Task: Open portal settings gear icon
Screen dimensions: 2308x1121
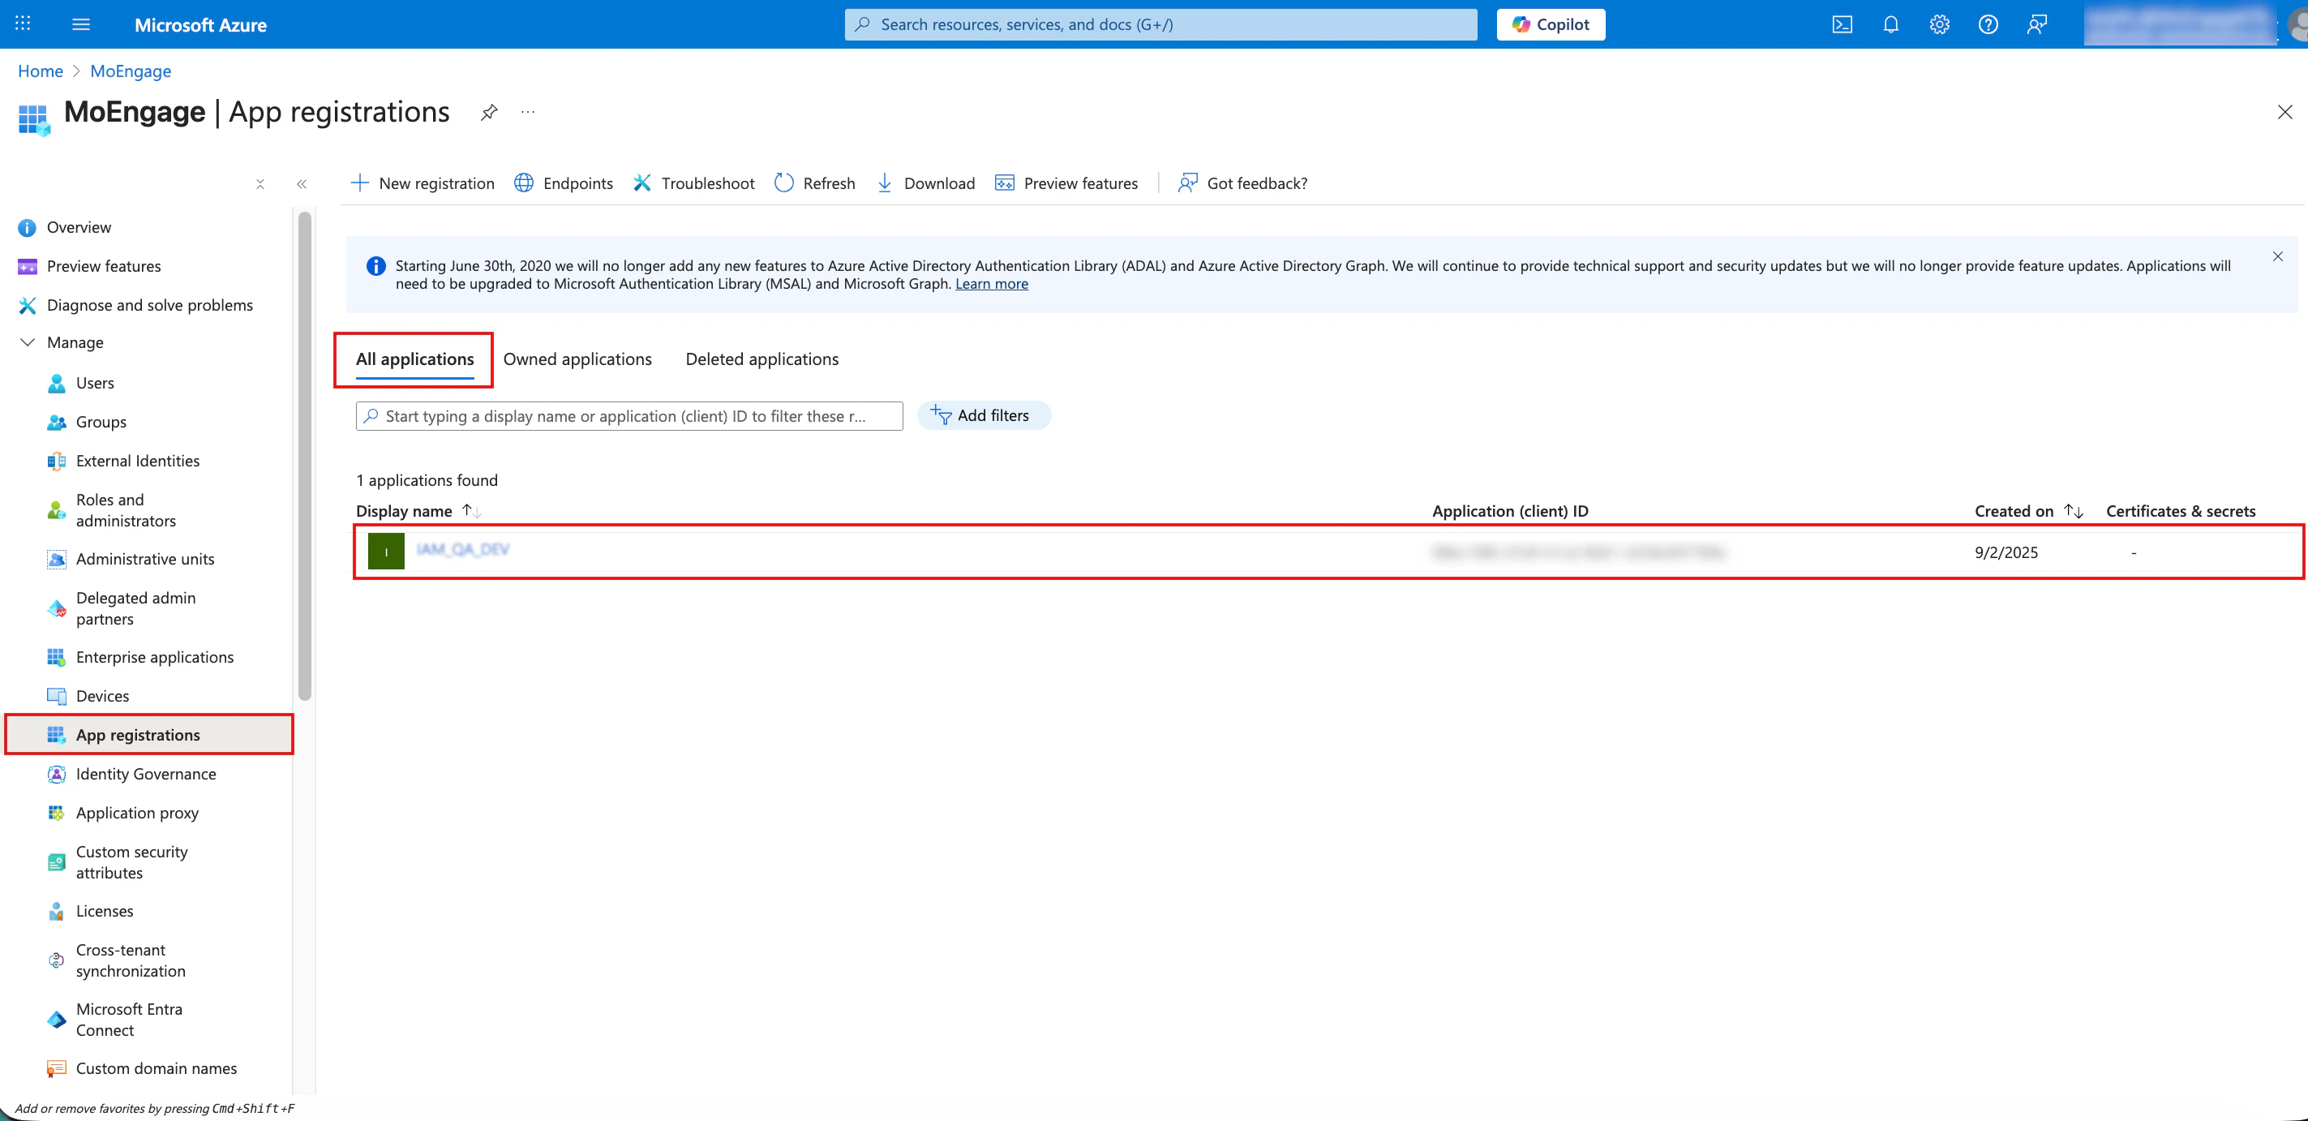Action: (x=1939, y=24)
